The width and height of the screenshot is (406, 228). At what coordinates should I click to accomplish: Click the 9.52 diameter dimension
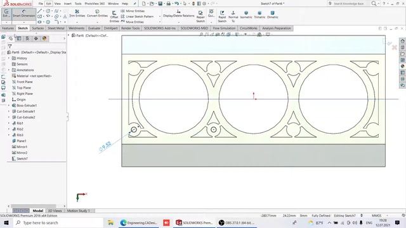pos(105,146)
